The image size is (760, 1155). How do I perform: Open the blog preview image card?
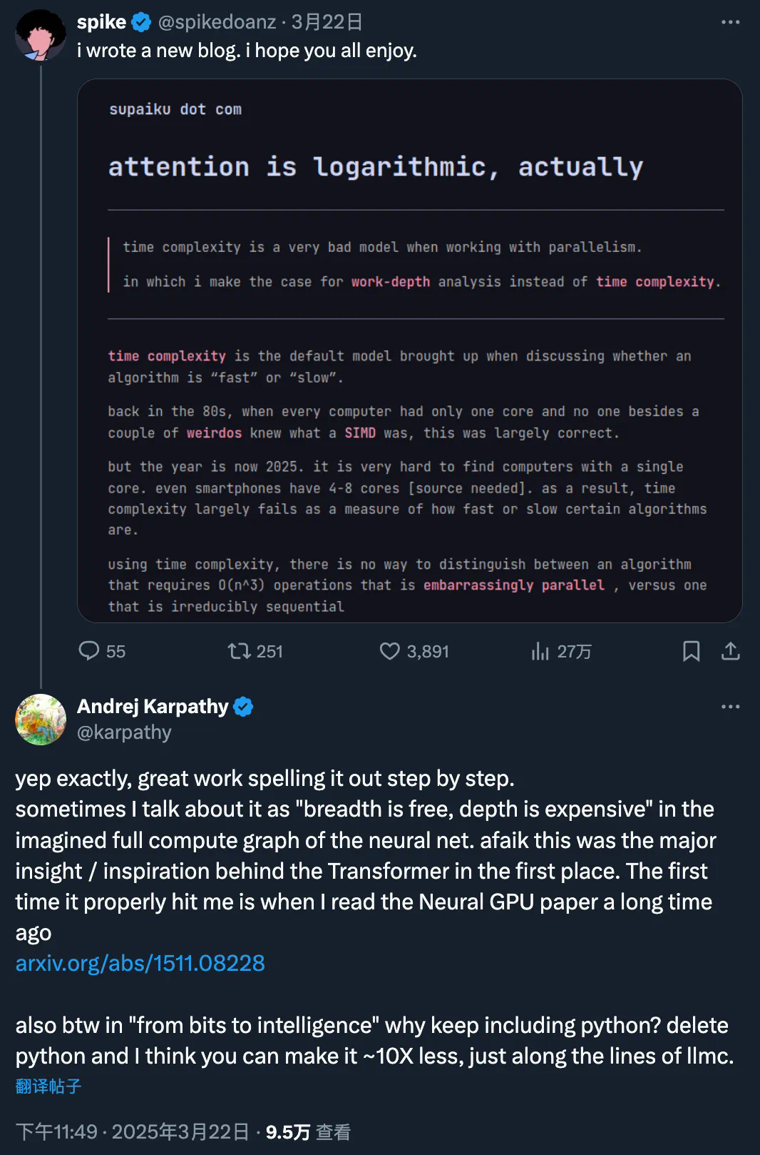[x=409, y=350]
